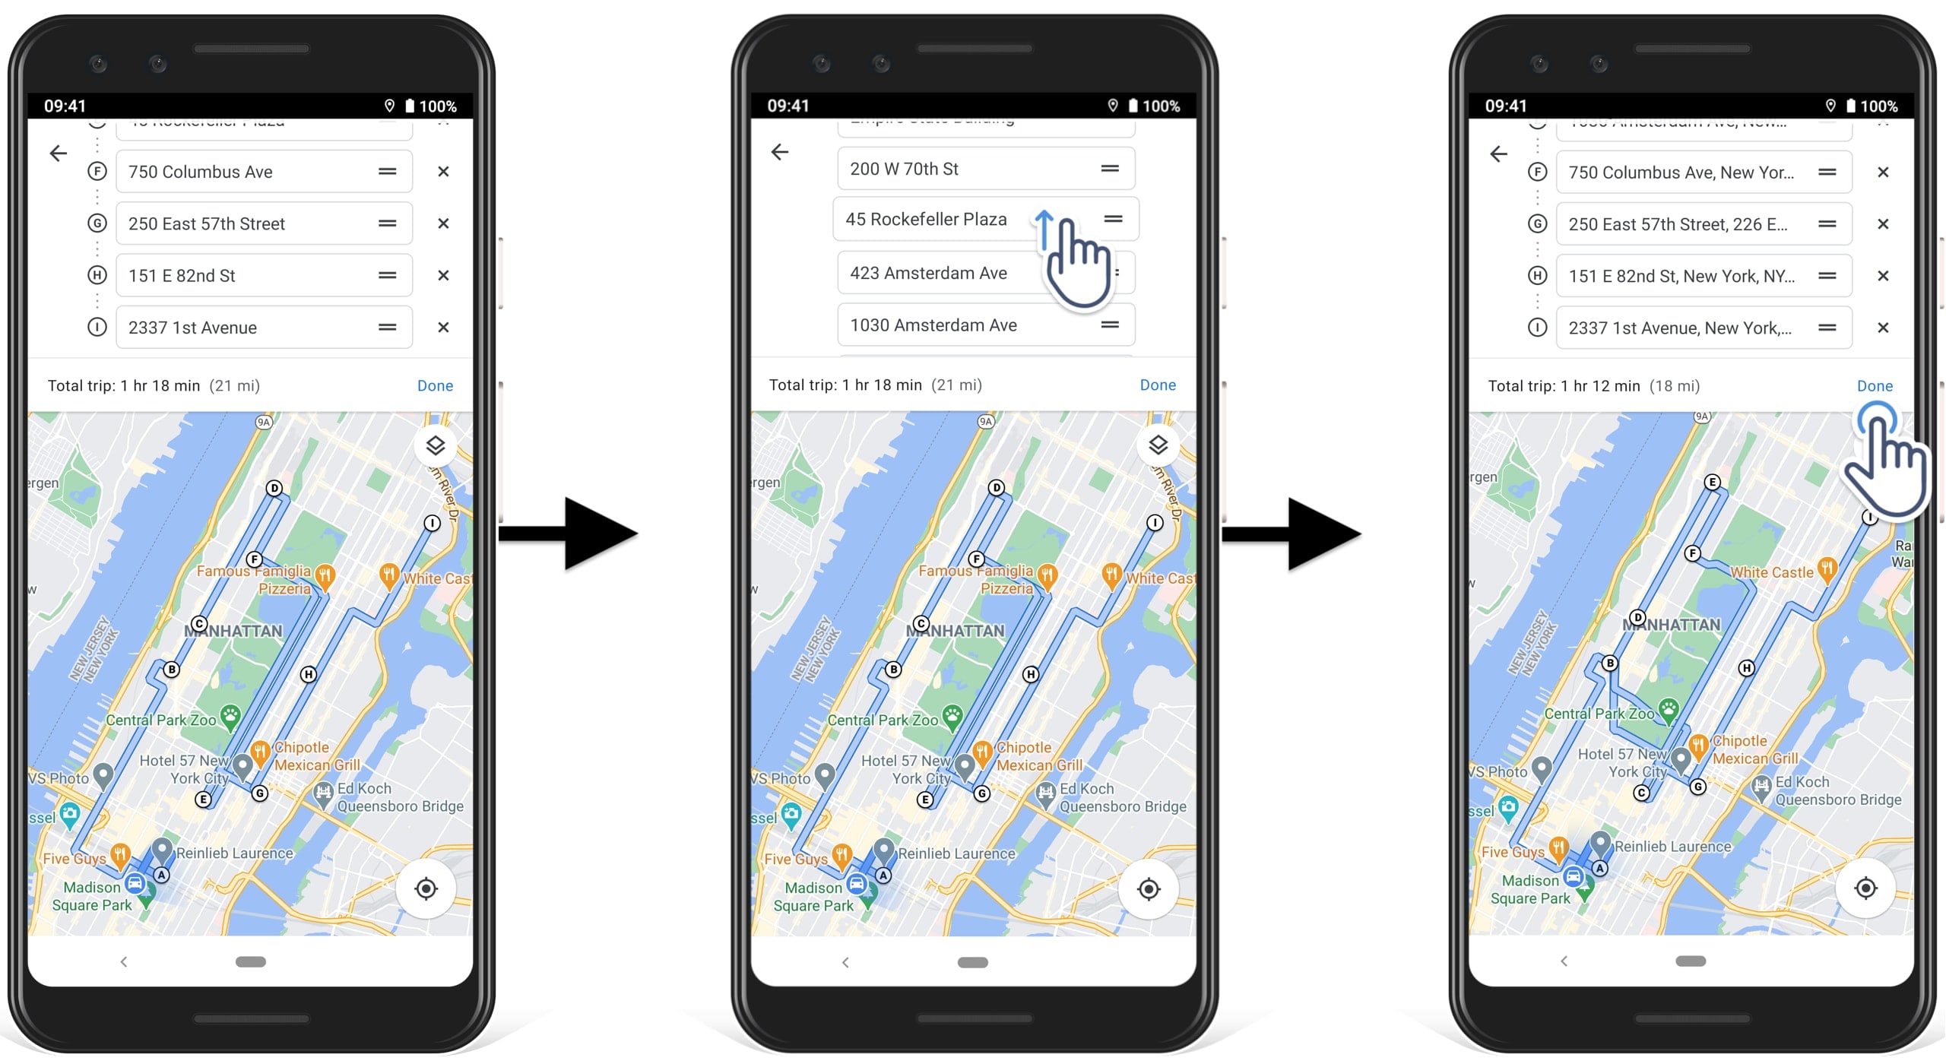The width and height of the screenshot is (1946, 1064).
Task: Expand the 45 Rockefeller Plaza waypoint entry
Action: point(943,219)
